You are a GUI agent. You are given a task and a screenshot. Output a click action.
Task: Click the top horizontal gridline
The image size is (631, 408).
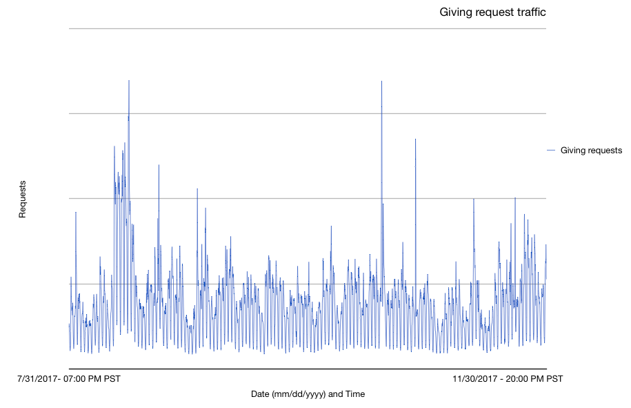308,28
